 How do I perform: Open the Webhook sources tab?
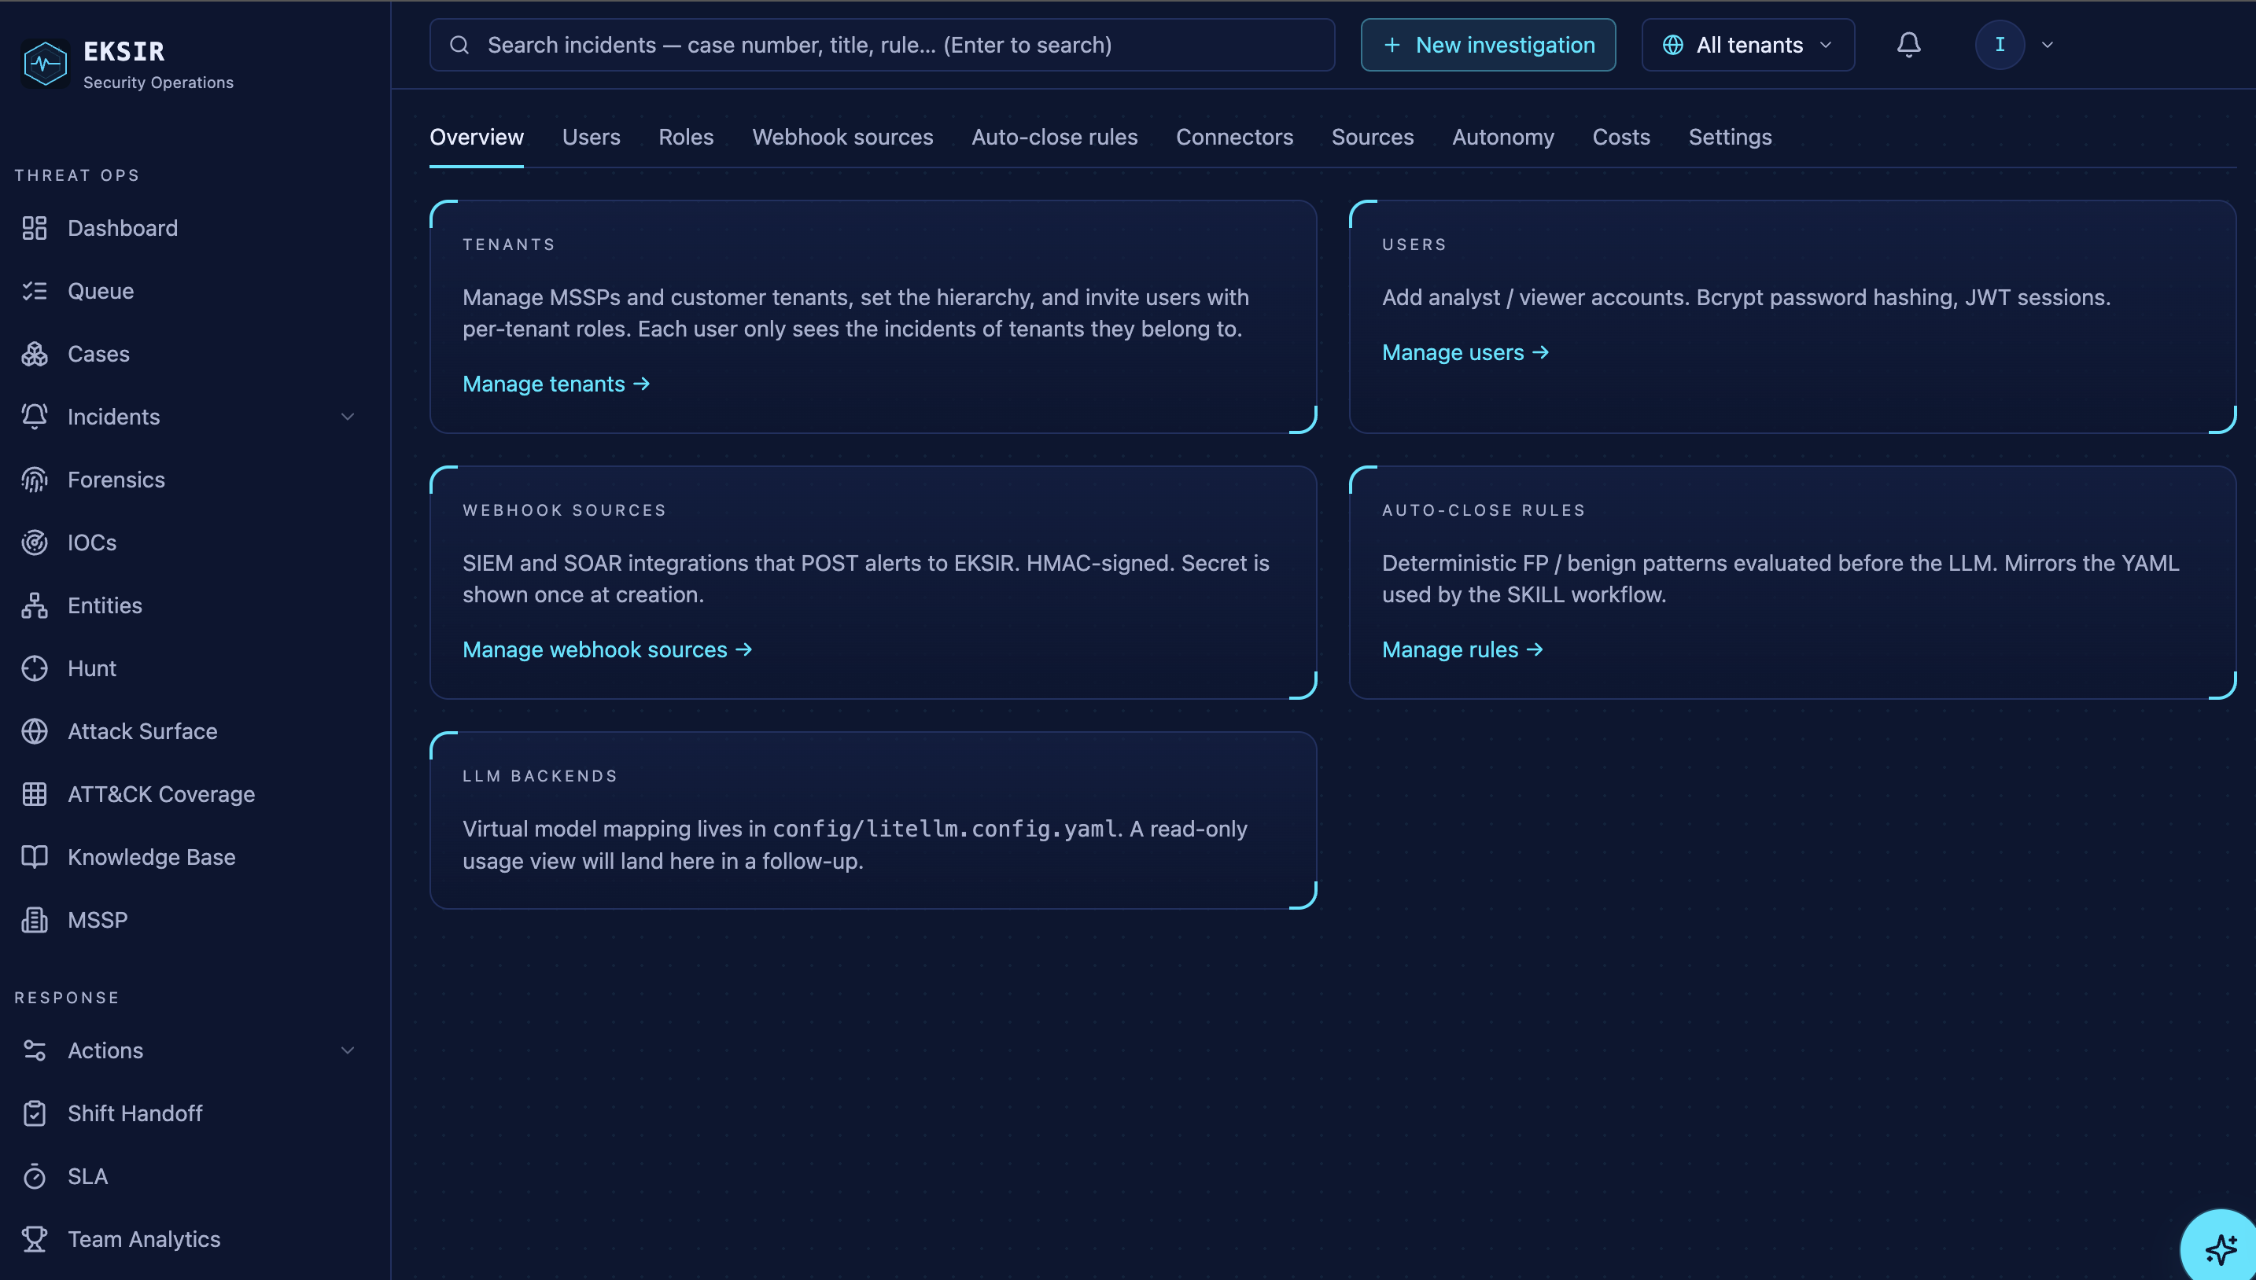[x=842, y=137]
